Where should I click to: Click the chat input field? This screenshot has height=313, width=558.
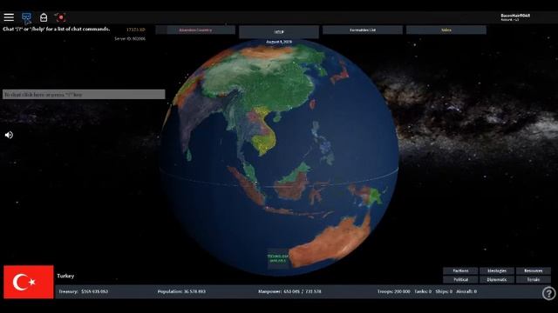pyautogui.click(x=84, y=95)
